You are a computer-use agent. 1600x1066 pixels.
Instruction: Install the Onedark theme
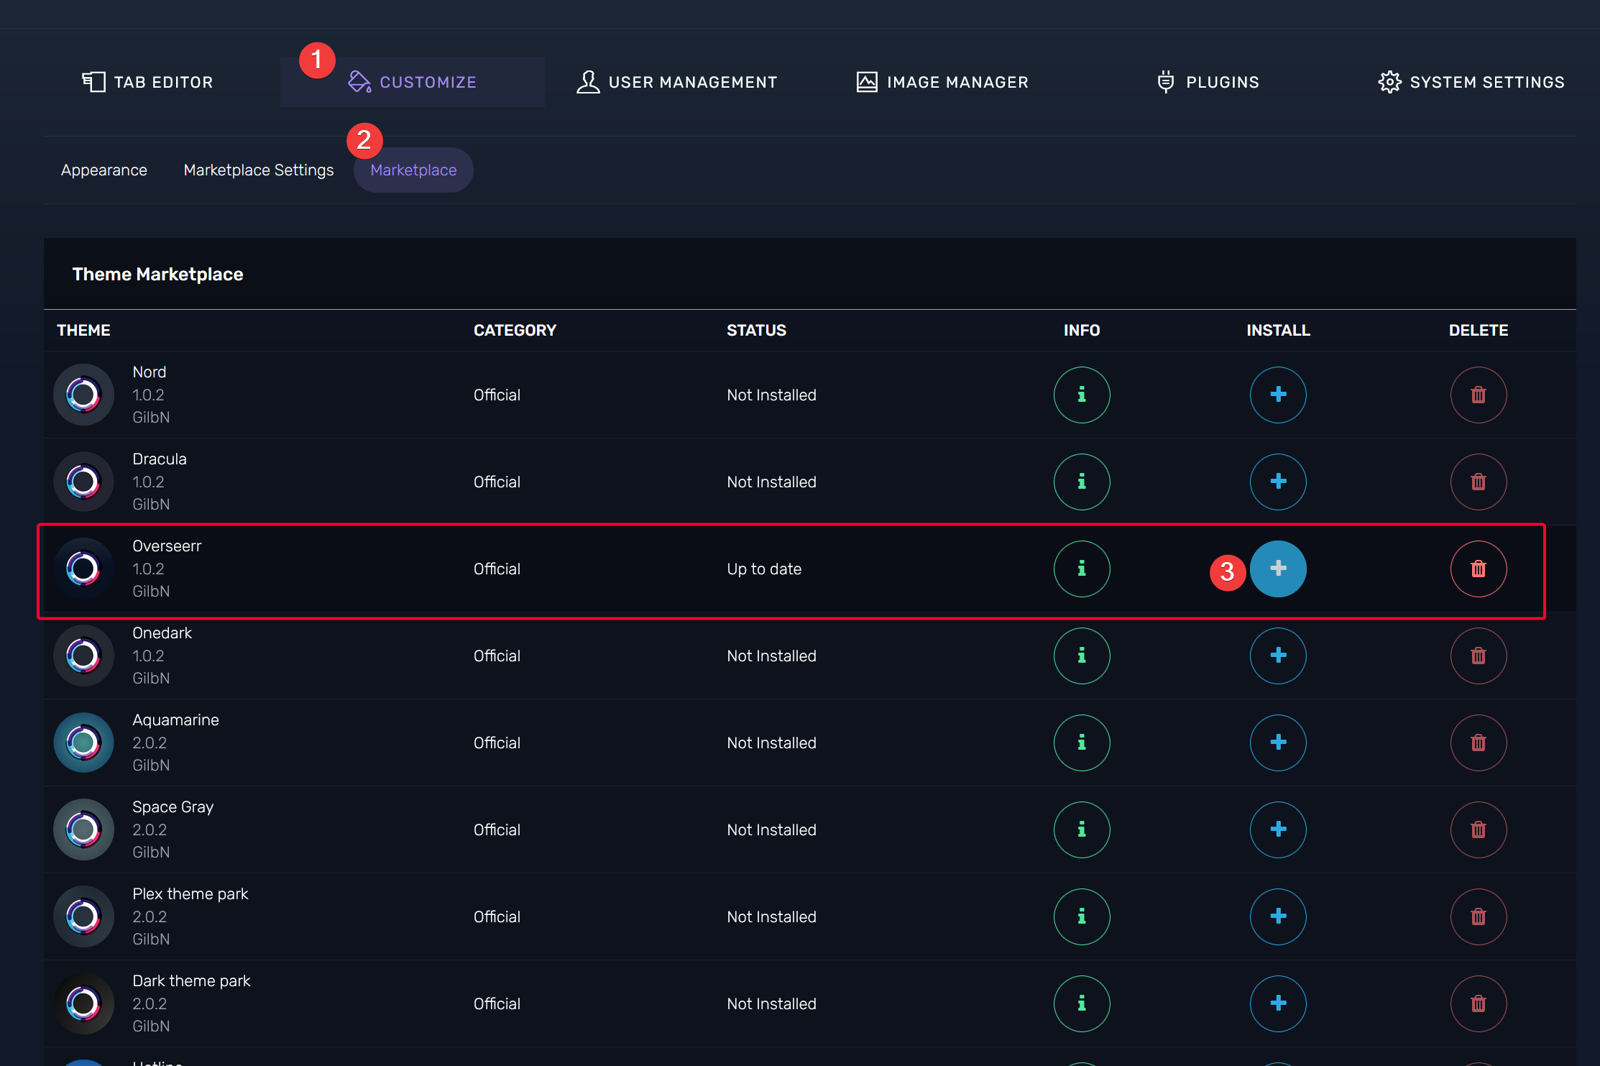(x=1278, y=656)
